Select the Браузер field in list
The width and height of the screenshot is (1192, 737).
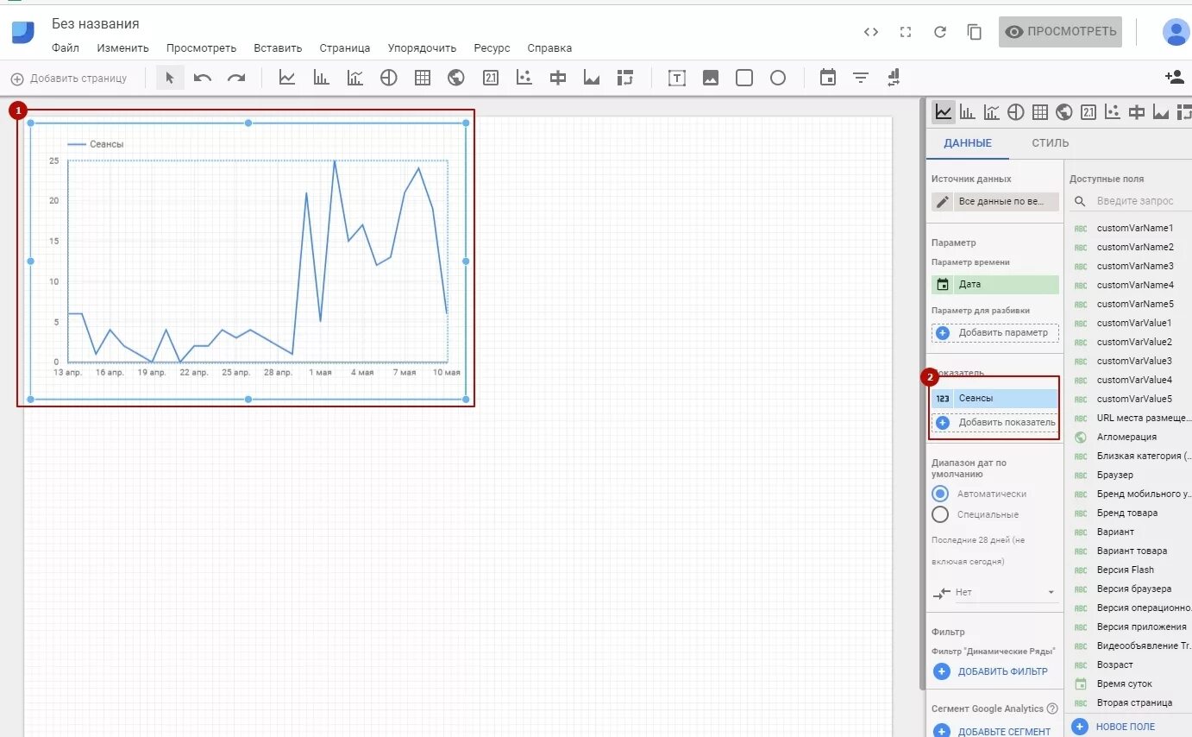[1115, 475]
